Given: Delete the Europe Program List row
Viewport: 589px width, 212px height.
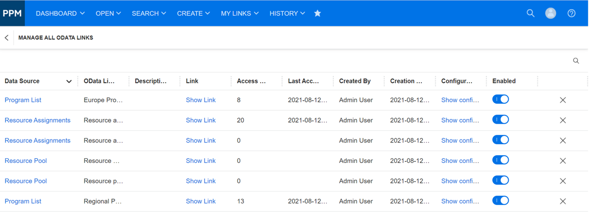Looking at the screenshot, I should [563, 100].
